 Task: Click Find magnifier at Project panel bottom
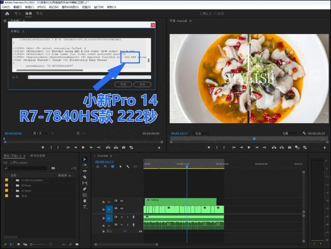point(70,244)
